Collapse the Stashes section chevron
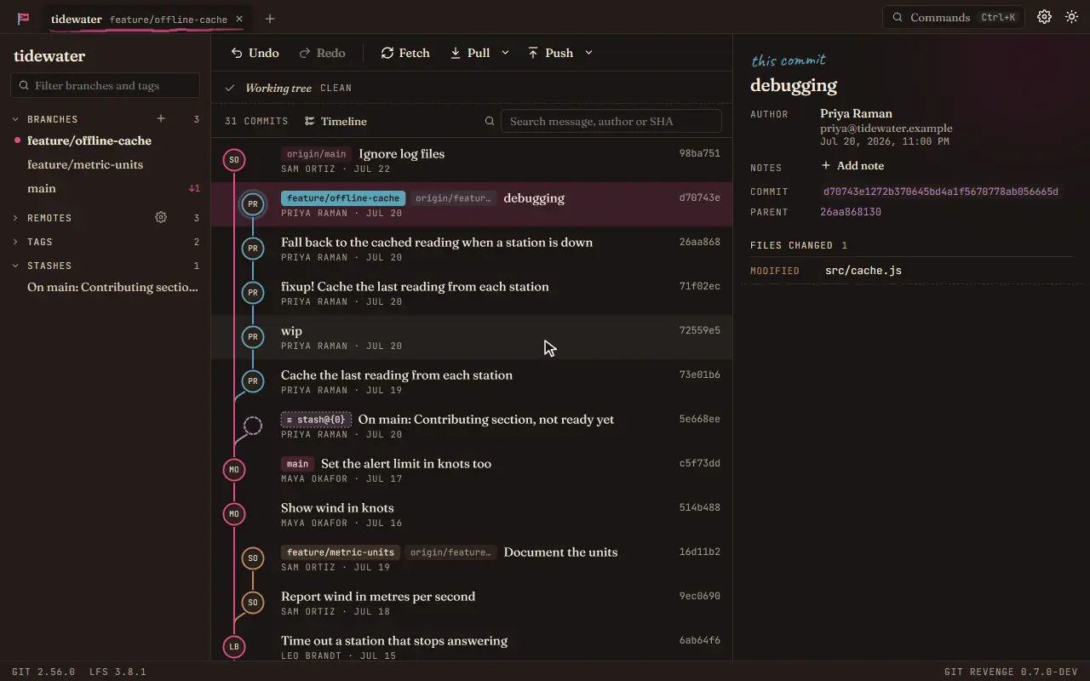The image size is (1090, 681). (15, 266)
